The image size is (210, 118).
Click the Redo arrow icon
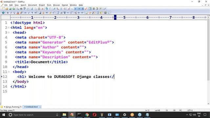50,9
